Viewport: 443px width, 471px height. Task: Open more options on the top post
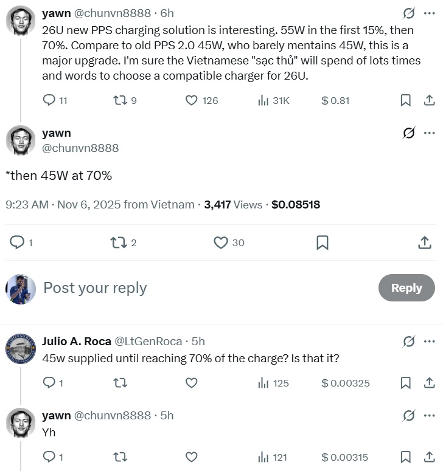(x=429, y=13)
